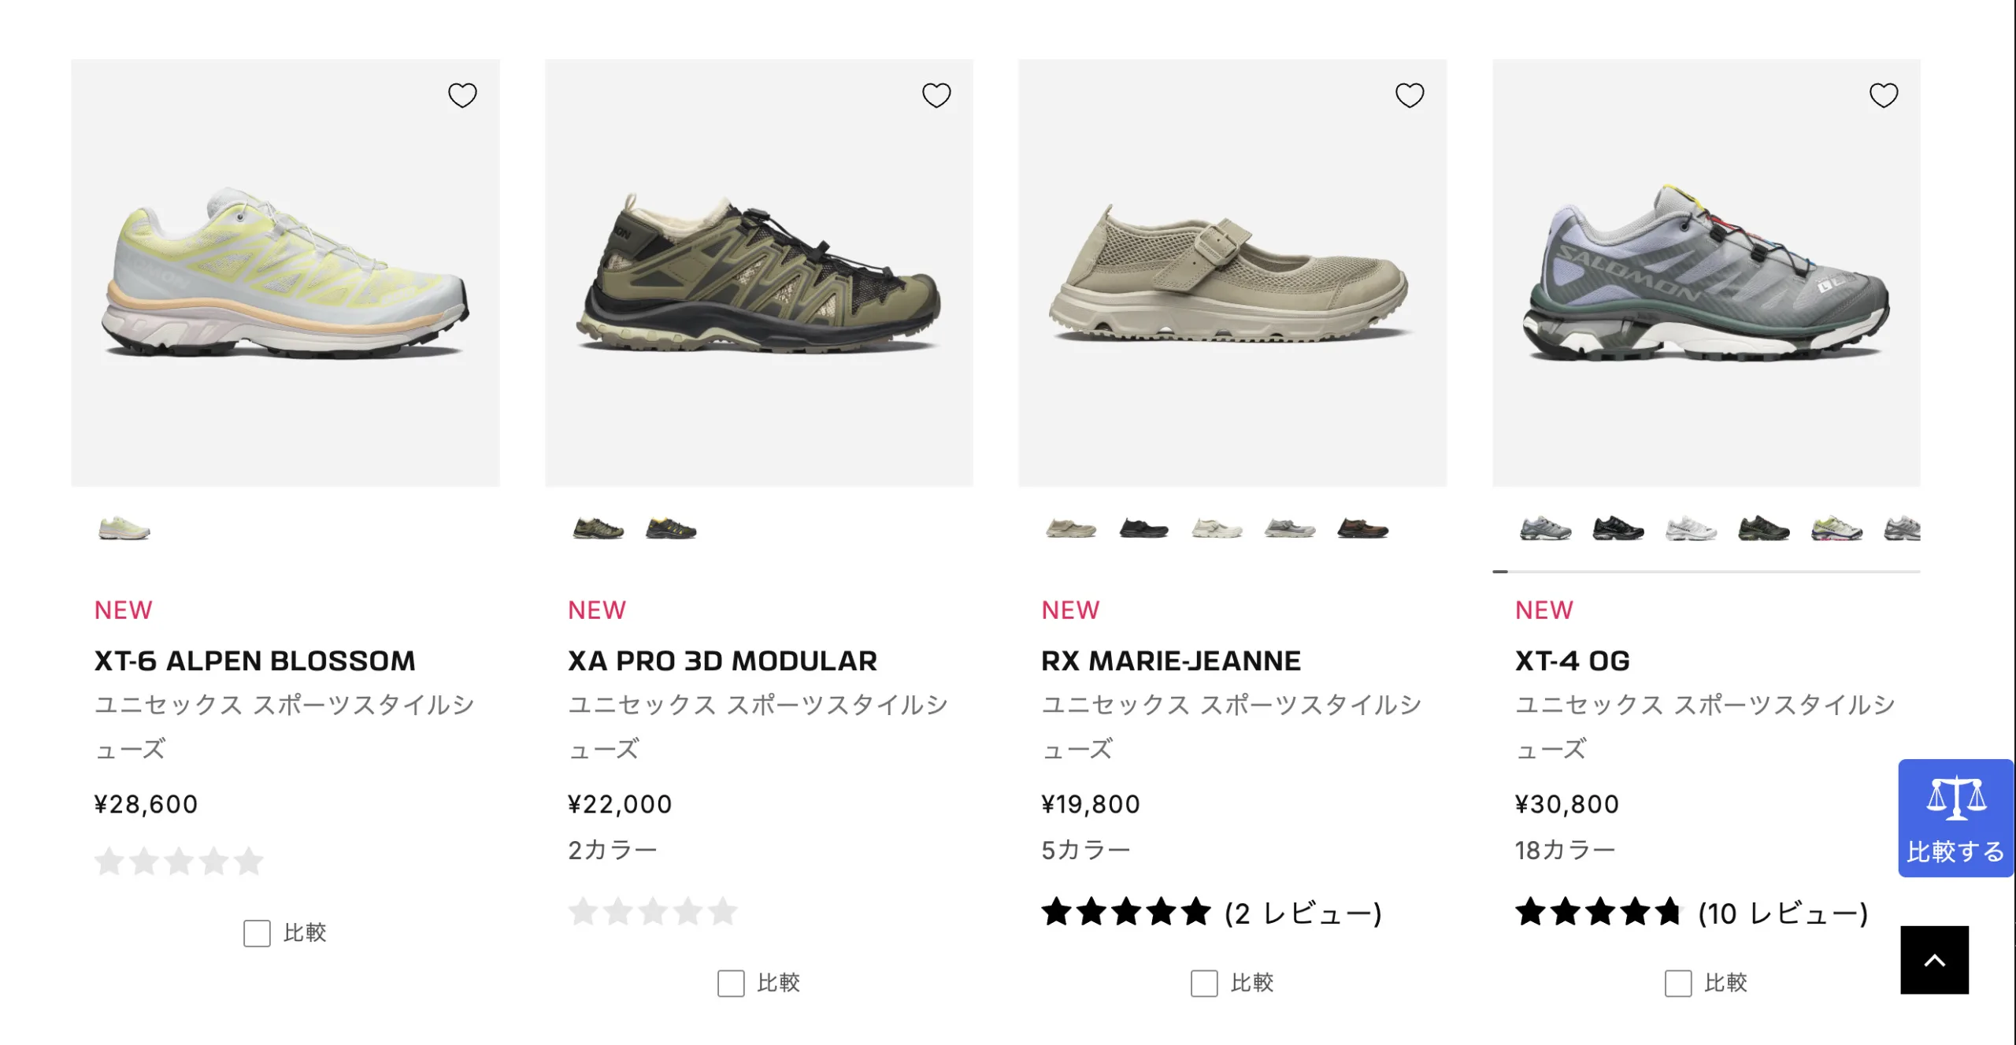Read the 2 reviews of RX Marie-Jeanne

(1303, 913)
